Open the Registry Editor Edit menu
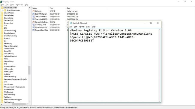Viewport: 195px width, 109px height. [x=7, y=5]
